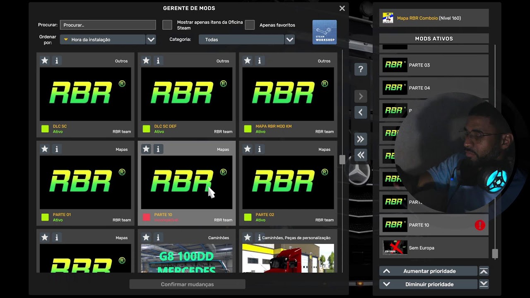Screen dimensions: 530x298
Task: Click the PARTE 02 RBR thumbnail
Action: coord(288,183)
